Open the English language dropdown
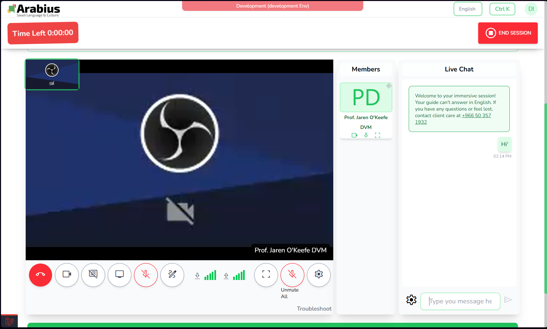Viewport: 547px width, 329px height. (x=468, y=9)
